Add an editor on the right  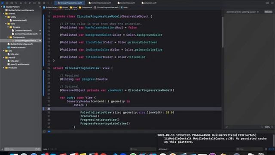point(272,3)
